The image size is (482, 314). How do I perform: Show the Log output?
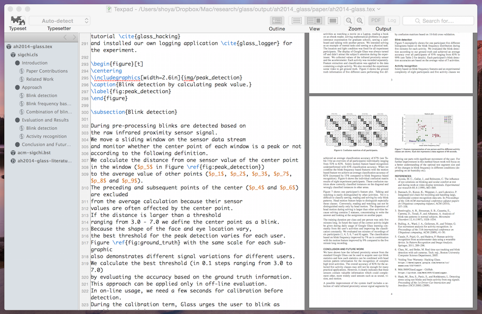(392, 20)
